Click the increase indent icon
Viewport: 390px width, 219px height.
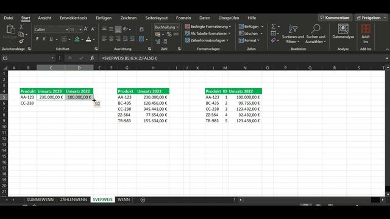pos(132,39)
